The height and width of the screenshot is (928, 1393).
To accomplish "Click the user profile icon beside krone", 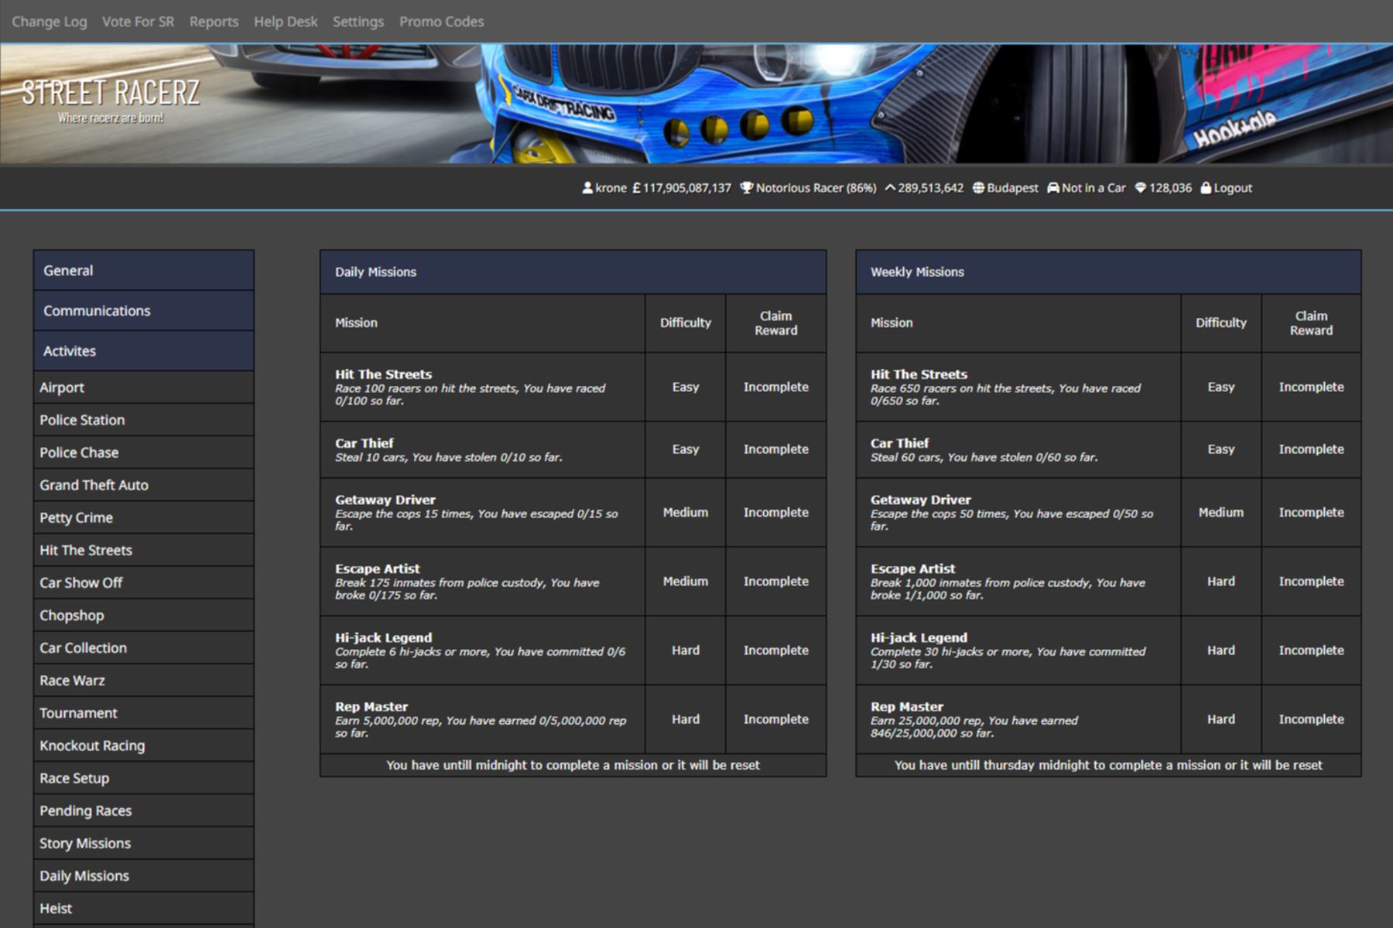I will [x=587, y=188].
